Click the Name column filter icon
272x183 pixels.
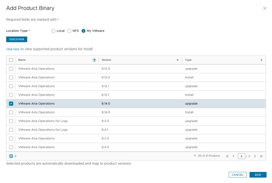click(x=94, y=60)
